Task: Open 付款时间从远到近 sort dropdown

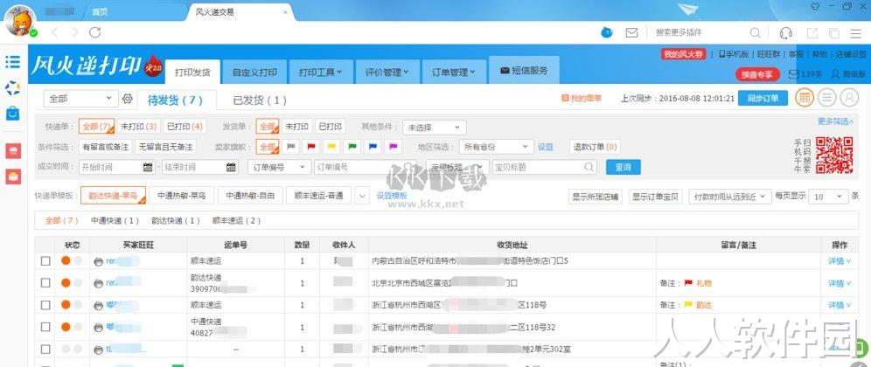Action: click(x=730, y=197)
